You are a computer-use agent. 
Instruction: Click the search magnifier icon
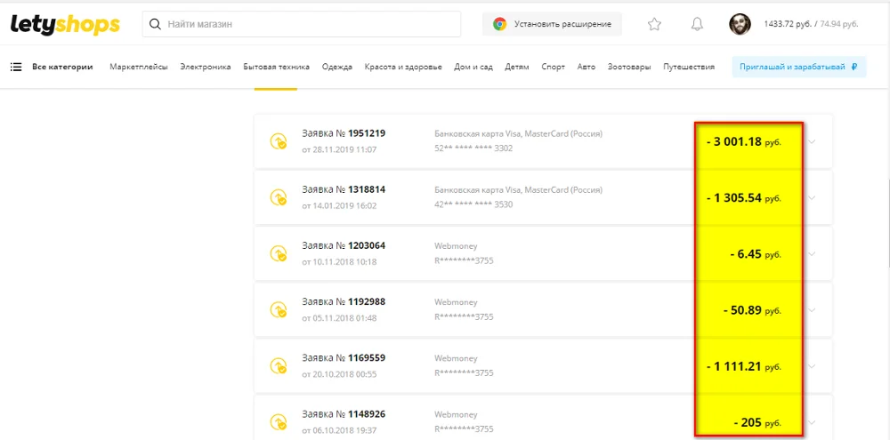pyautogui.click(x=157, y=24)
